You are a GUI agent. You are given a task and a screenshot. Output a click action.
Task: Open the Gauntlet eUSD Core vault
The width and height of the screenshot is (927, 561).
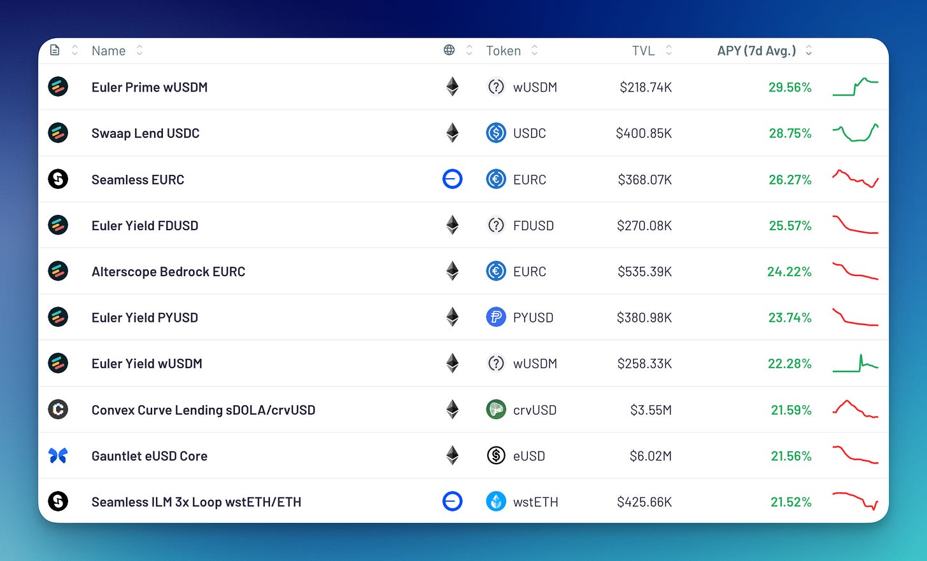[x=150, y=456]
